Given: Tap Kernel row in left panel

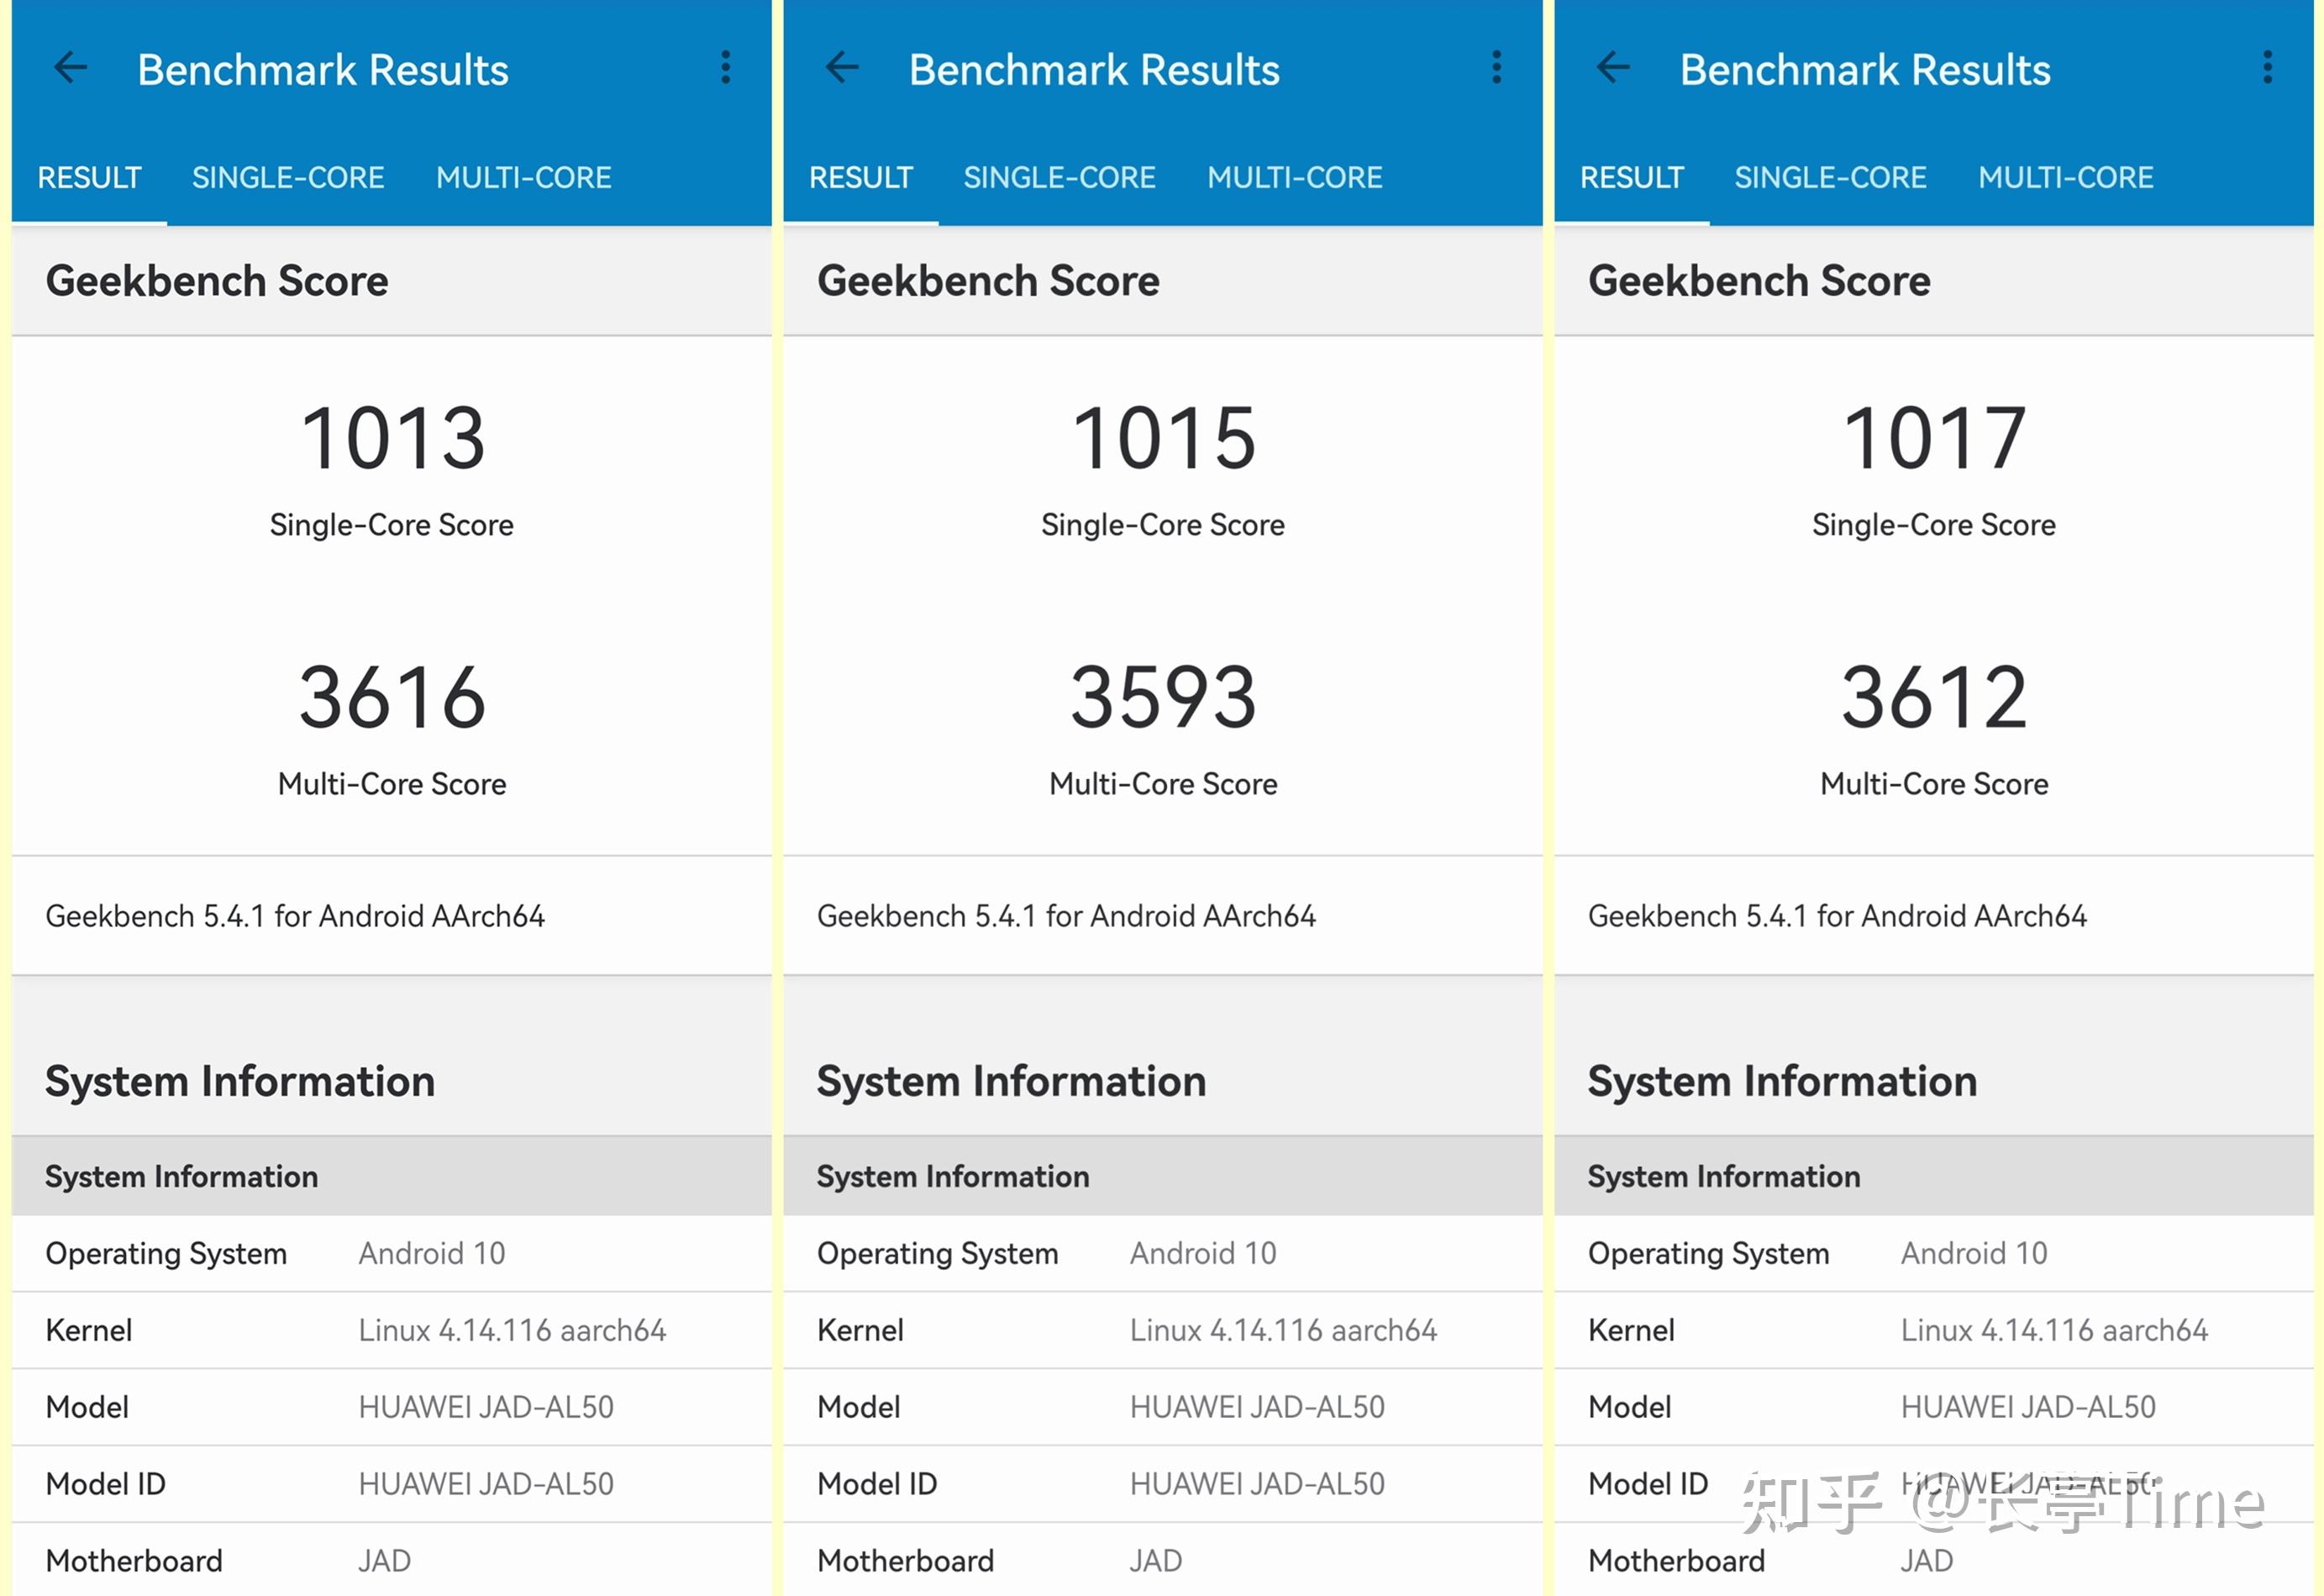Looking at the screenshot, I should (x=392, y=1330).
